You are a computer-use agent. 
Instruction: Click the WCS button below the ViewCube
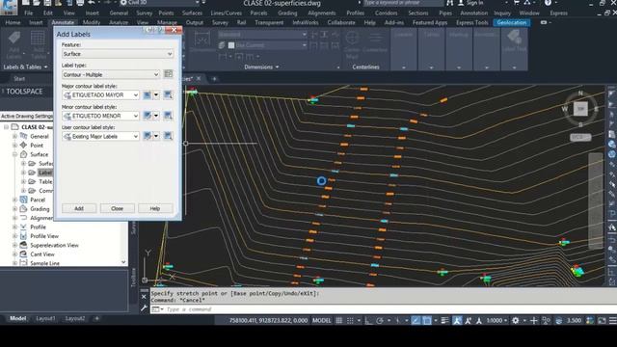pyautogui.click(x=580, y=137)
